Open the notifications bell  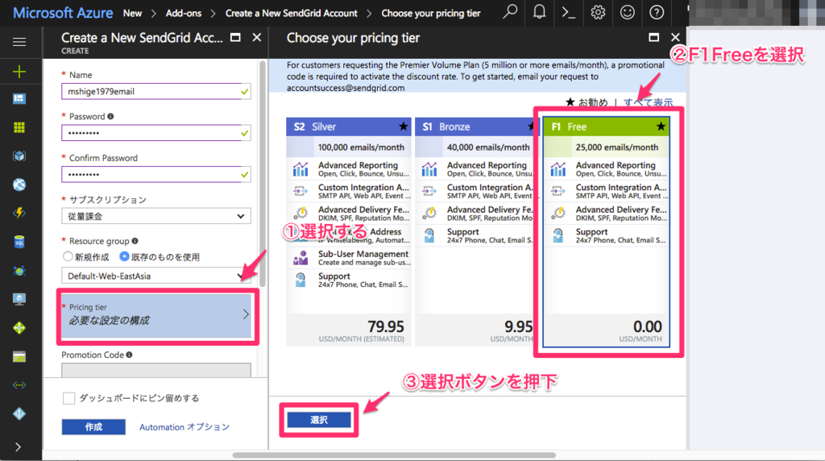[x=539, y=12]
